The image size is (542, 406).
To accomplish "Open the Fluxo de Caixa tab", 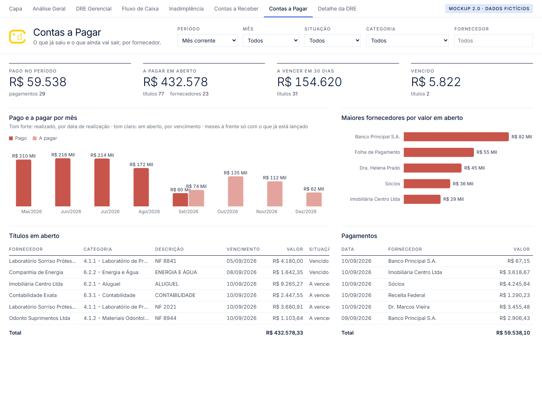I will click(140, 9).
